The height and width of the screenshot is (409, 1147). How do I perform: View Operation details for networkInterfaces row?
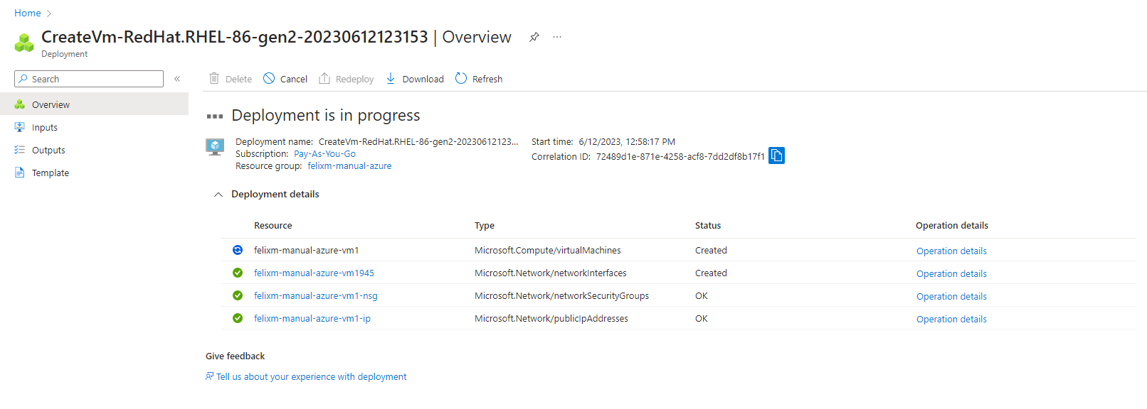click(951, 273)
